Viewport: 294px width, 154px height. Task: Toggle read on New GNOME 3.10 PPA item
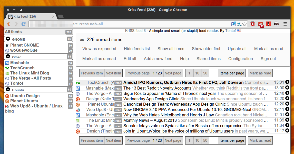pyautogui.click(x=118, y=110)
